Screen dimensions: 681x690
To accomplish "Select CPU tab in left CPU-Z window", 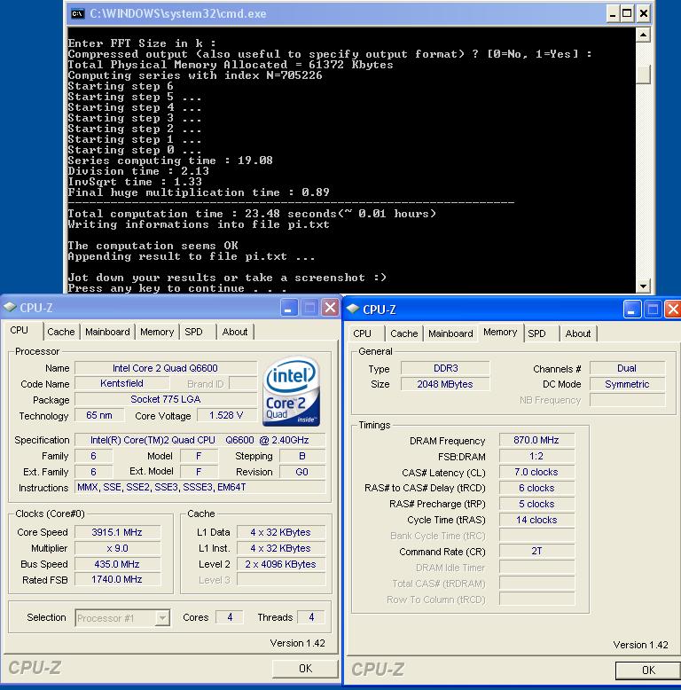I will [x=20, y=331].
